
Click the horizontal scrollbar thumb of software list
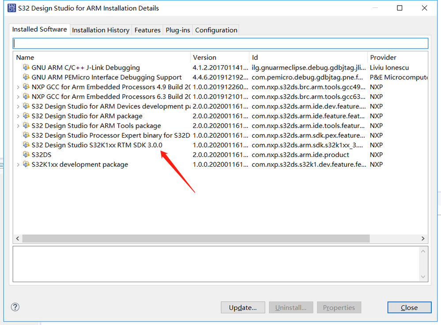point(196,239)
